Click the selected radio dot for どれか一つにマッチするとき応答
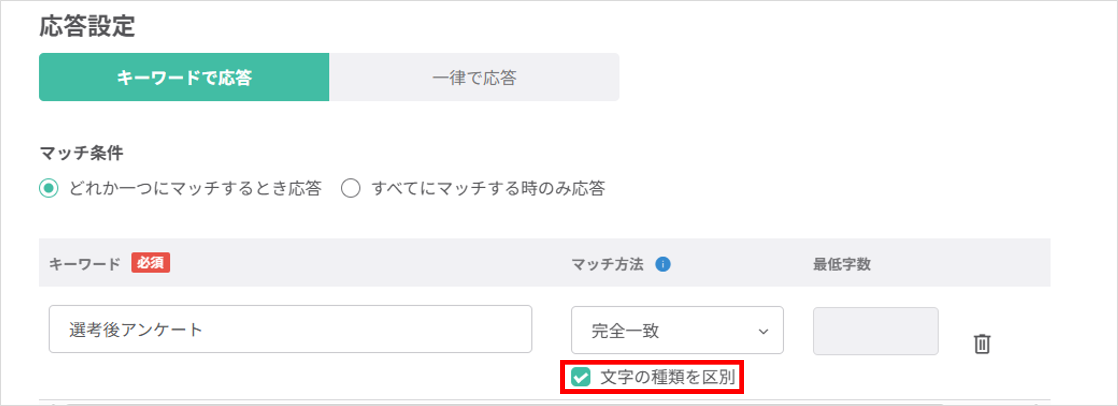This screenshot has height=406, width=1118. tap(49, 189)
